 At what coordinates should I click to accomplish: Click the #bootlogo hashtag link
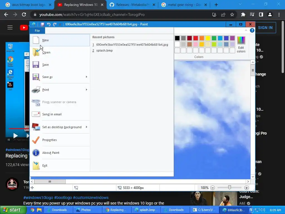tap(63, 198)
